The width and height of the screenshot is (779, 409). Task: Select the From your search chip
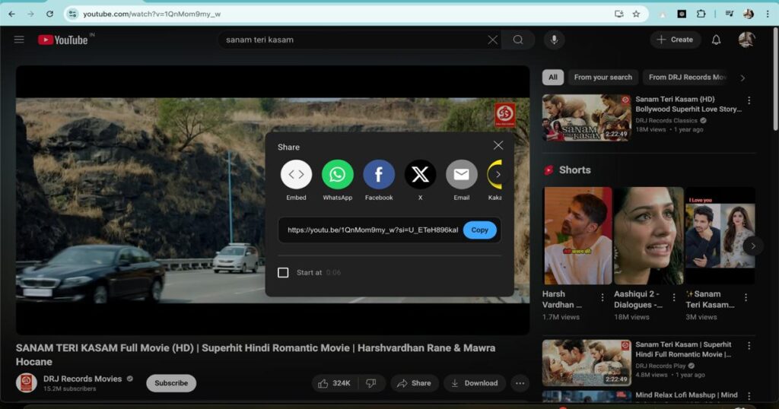tap(603, 78)
